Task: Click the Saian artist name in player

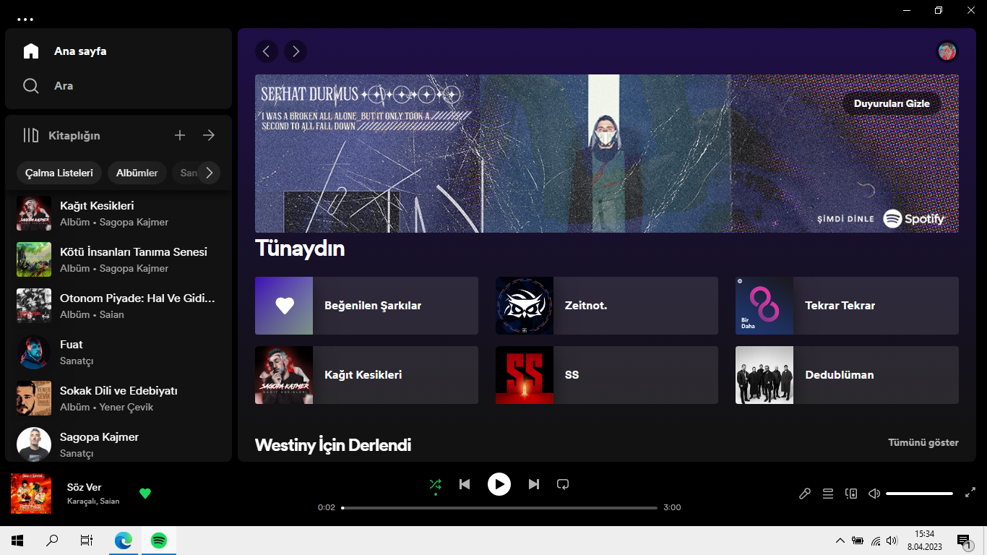Action: pyautogui.click(x=110, y=501)
